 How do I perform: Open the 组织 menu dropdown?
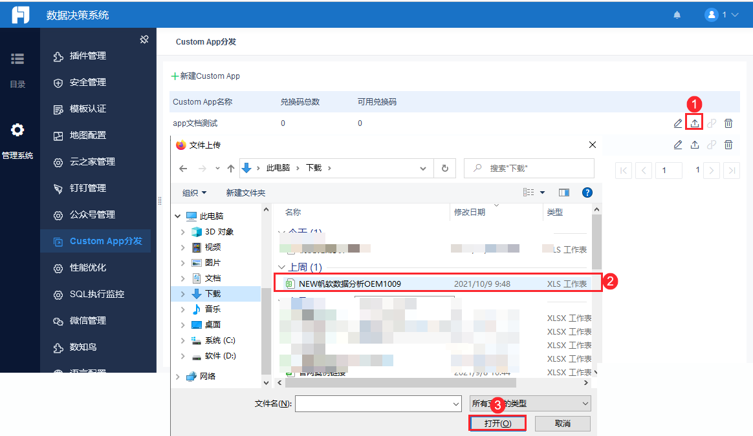click(x=195, y=193)
